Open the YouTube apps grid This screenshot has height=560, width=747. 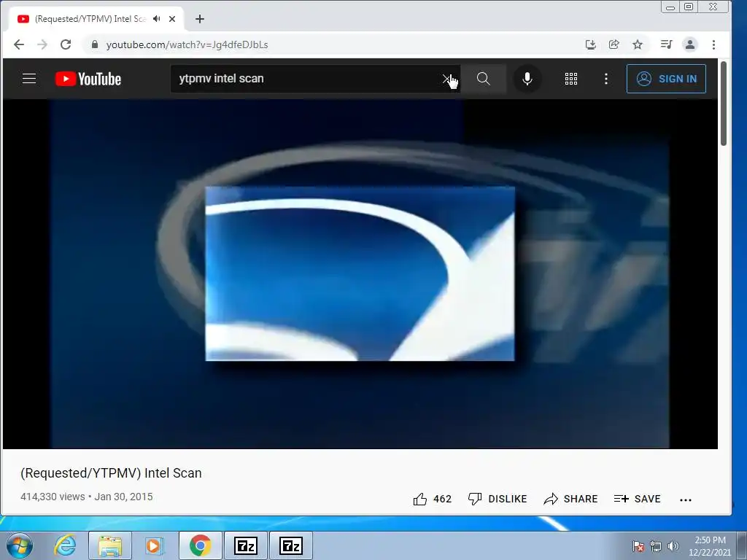(570, 79)
